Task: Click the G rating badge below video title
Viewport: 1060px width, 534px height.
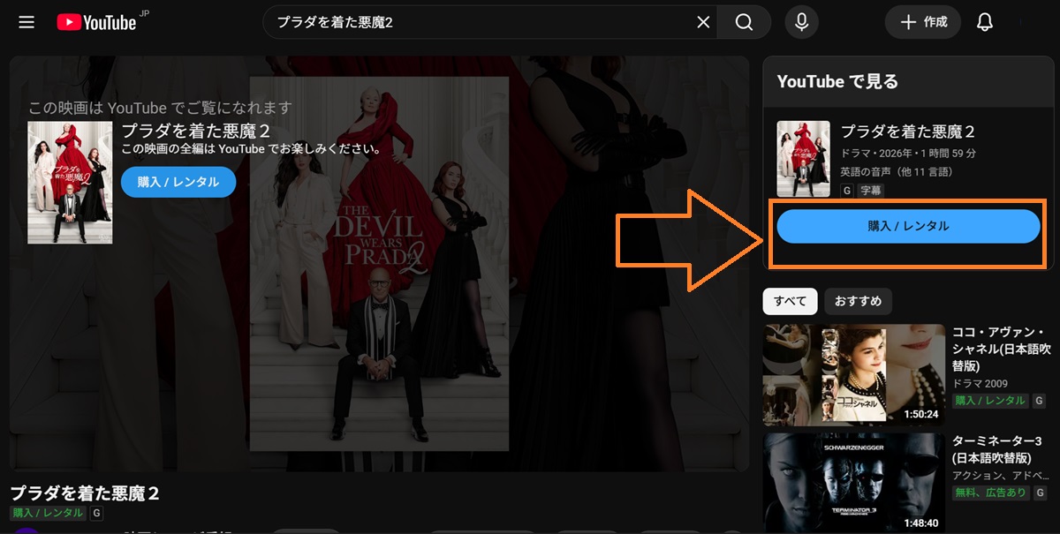Action: click(97, 513)
